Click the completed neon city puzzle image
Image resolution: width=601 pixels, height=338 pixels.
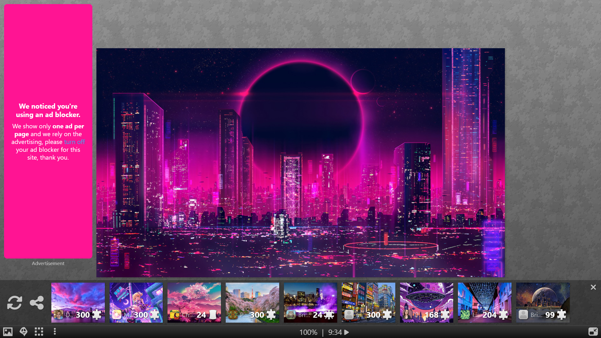click(x=300, y=162)
